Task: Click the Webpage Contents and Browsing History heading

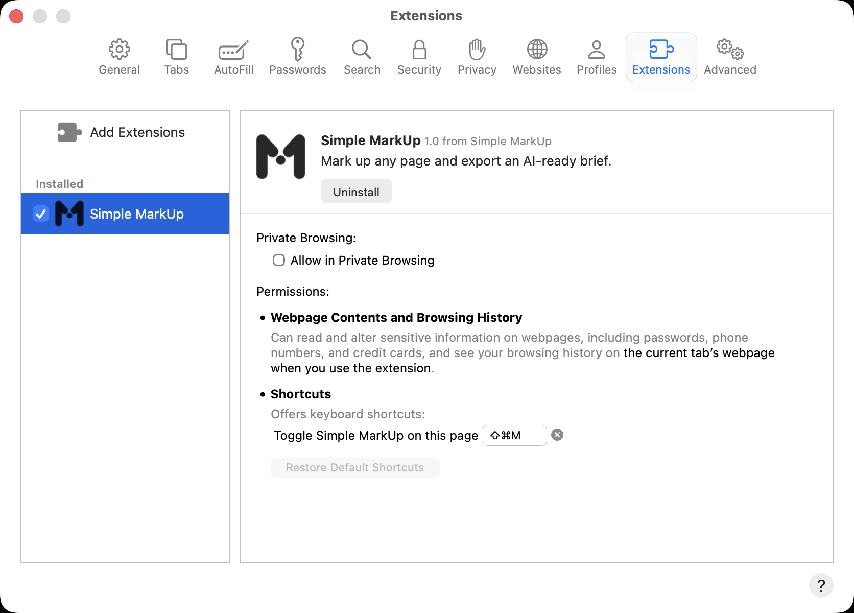Action: (x=396, y=318)
